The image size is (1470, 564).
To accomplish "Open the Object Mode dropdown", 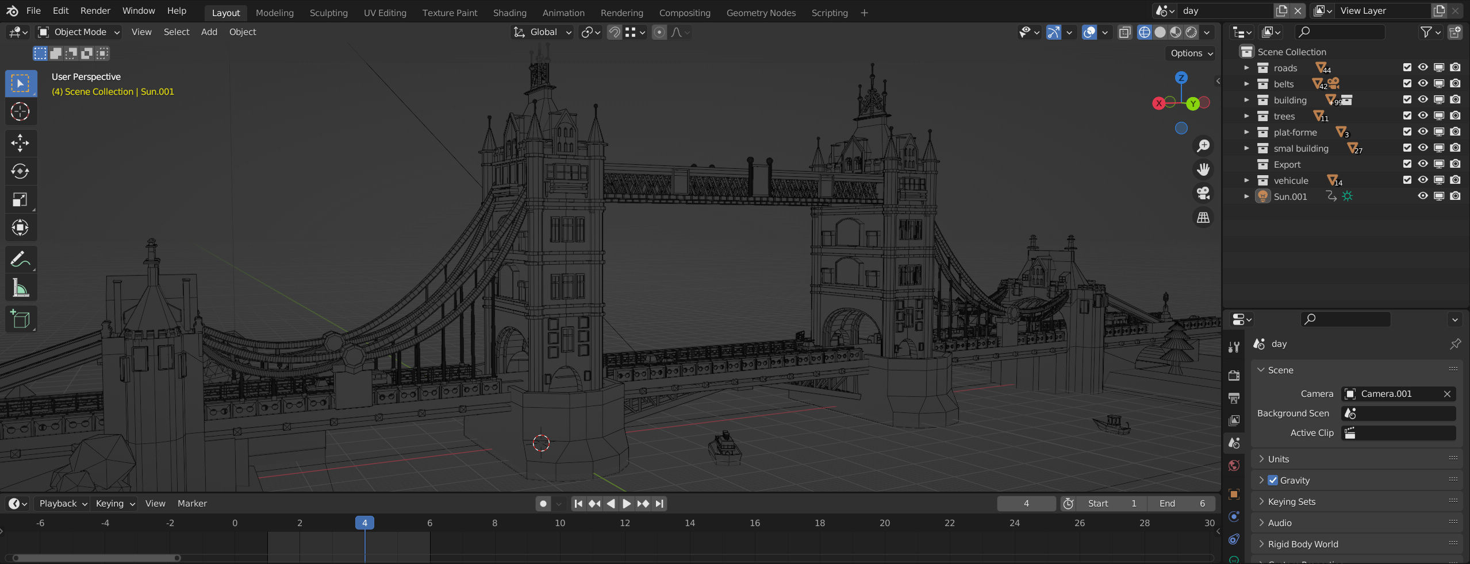I will click(x=78, y=32).
